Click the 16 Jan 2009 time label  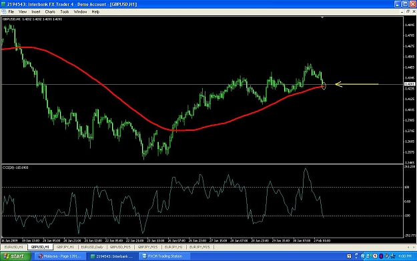coord(9,240)
